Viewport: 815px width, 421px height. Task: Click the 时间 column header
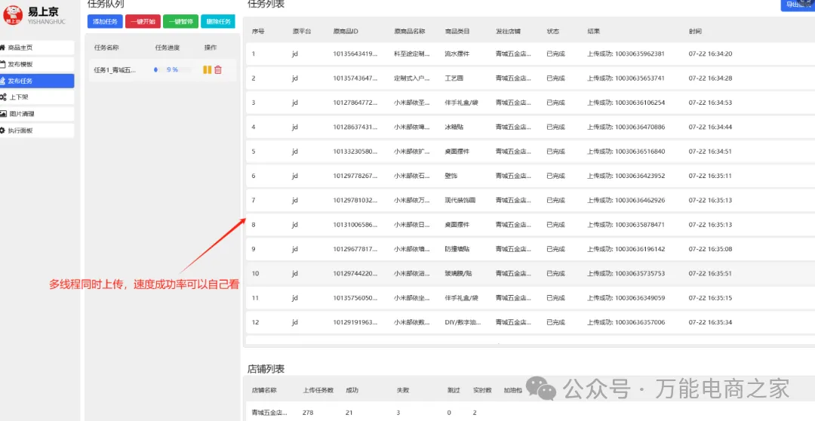coord(695,32)
